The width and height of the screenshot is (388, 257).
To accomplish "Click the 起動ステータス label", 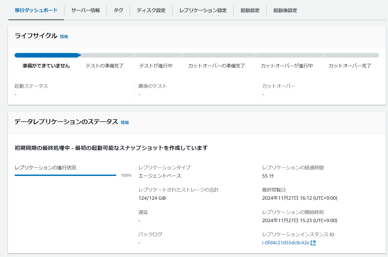I will point(31,86).
